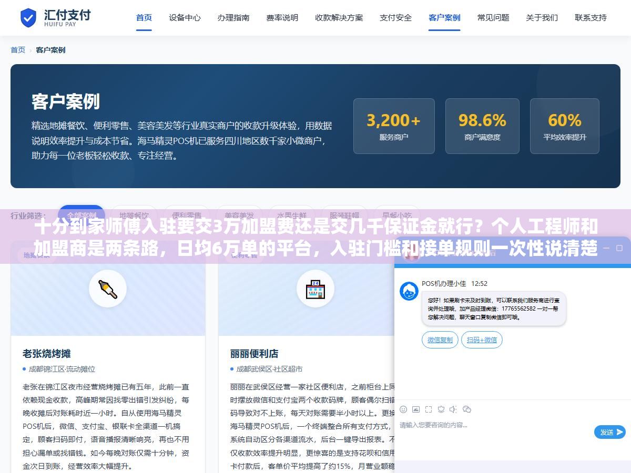Click the screenshot capture icon in chat
This screenshot has height=473, width=631.
pyautogui.click(x=429, y=409)
